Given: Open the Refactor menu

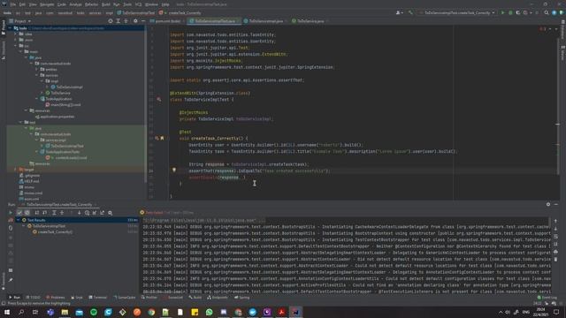Looking at the screenshot, I should (92, 4).
